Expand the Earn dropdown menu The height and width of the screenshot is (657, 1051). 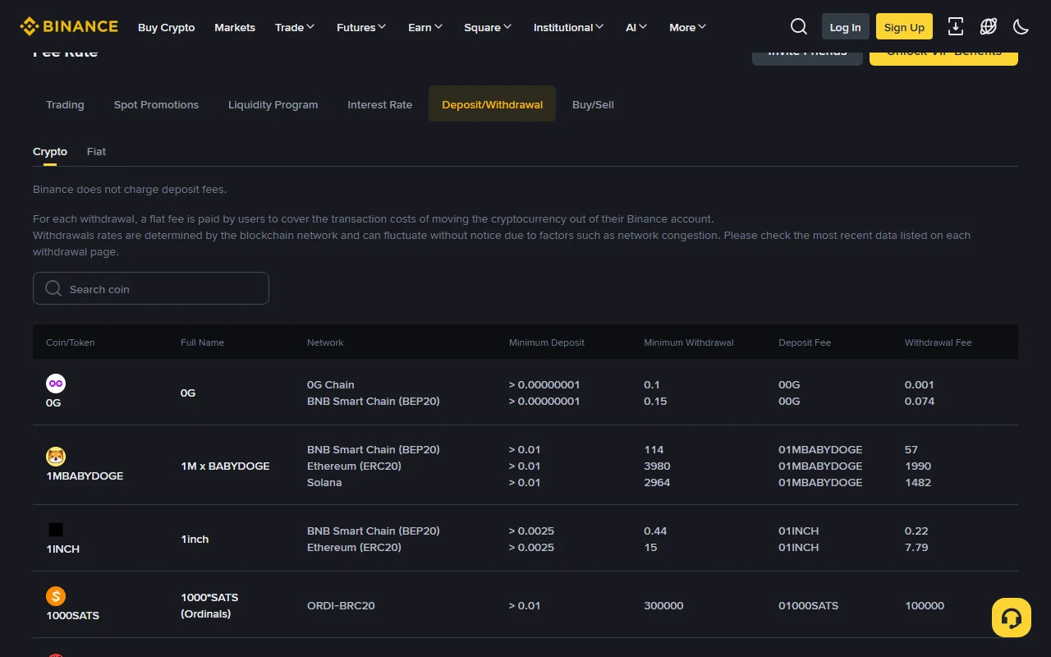click(425, 27)
